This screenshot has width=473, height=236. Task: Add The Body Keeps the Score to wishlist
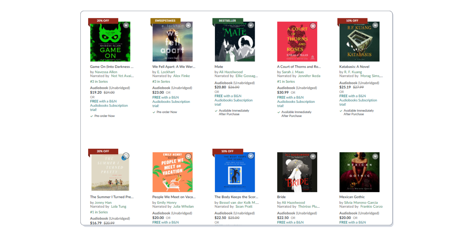pyautogui.click(x=250, y=156)
